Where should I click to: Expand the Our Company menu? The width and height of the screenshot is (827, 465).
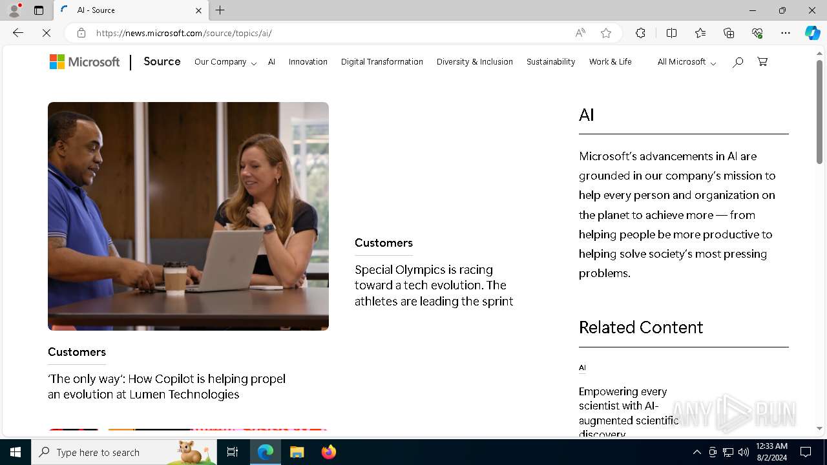tap(225, 62)
